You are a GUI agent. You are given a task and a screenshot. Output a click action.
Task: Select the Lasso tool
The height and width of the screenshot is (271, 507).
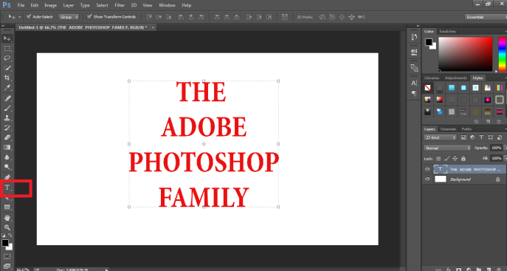click(7, 58)
